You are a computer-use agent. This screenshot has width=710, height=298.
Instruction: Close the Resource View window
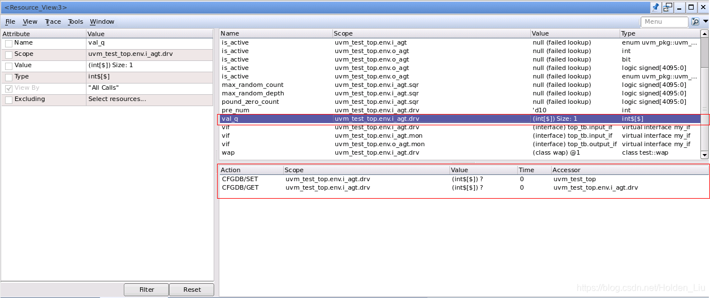click(x=703, y=7)
